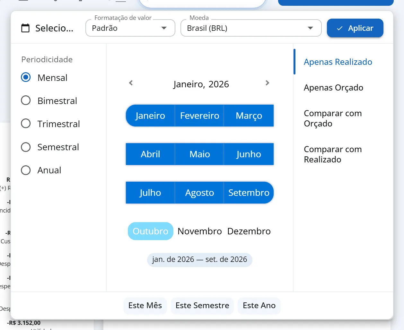Select Bimestral periodicity
The image size is (404, 330).
pos(26,100)
